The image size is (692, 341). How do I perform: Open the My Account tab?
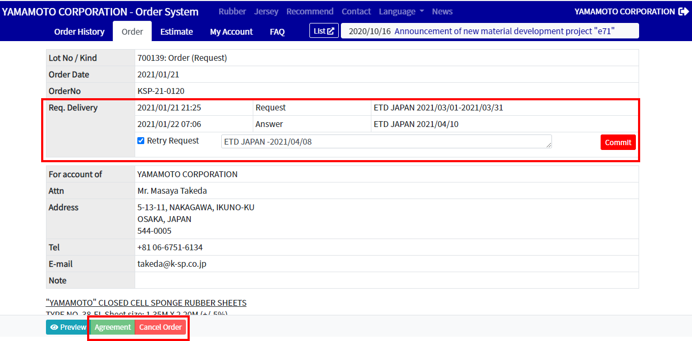231,31
